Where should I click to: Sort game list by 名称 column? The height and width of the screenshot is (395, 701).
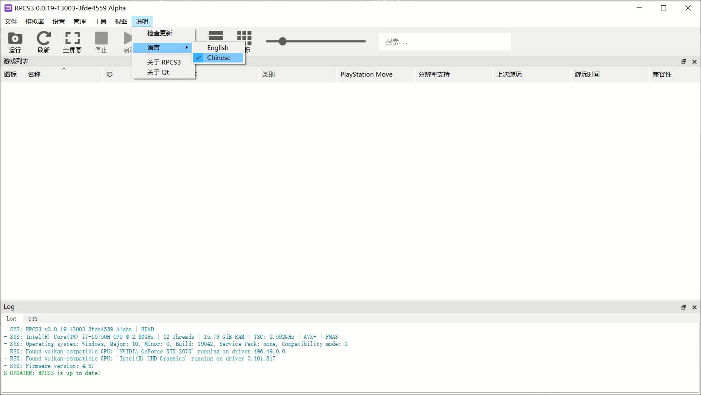[x=34, y=75]
